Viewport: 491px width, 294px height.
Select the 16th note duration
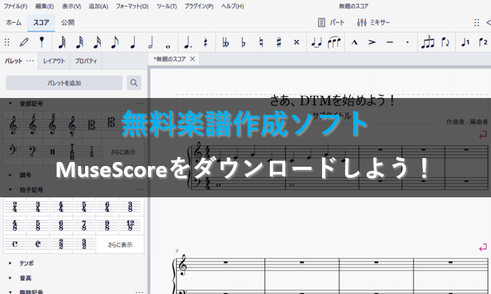pos(98,42)
